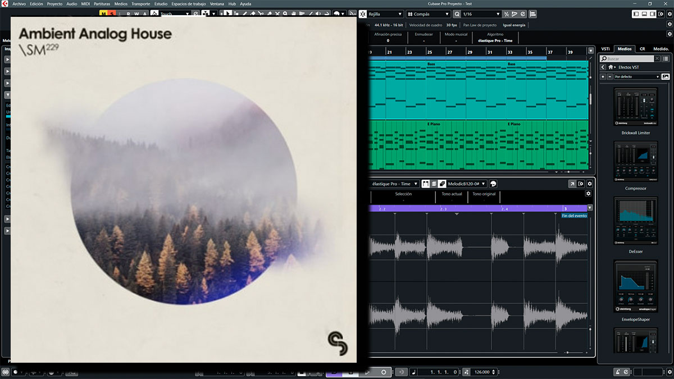
Task: Click the Algoritmo élastique Pro - Time value
Action: point(495,40)
